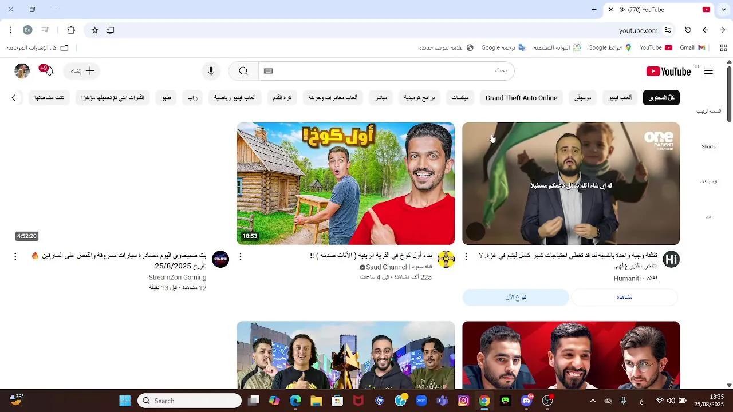Open the four-person trophy video thumbnail
This screenshot has width=733, height=412.
[x=345, y=355]
